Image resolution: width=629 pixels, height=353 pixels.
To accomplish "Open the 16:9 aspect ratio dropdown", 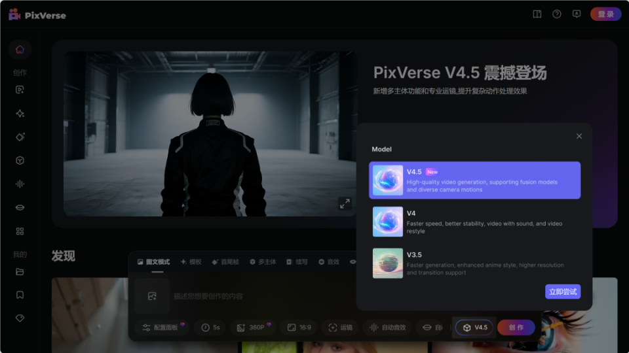I will click(x=299, y=328).
